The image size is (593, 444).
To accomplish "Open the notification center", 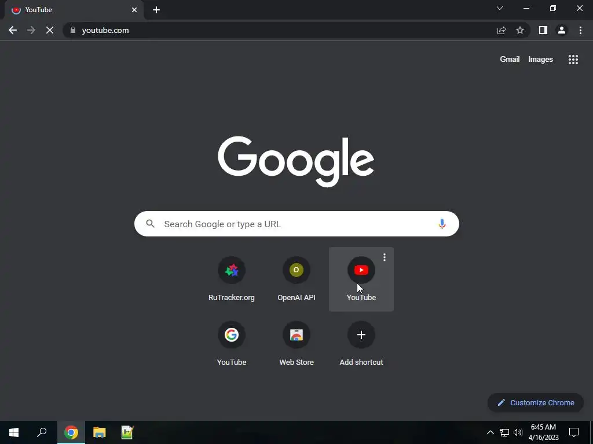I will 574,432.
